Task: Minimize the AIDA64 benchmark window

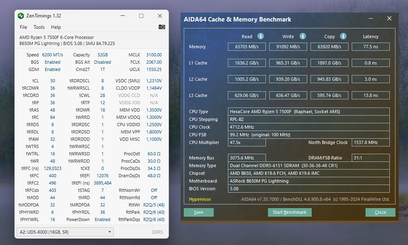Action: 371,19
